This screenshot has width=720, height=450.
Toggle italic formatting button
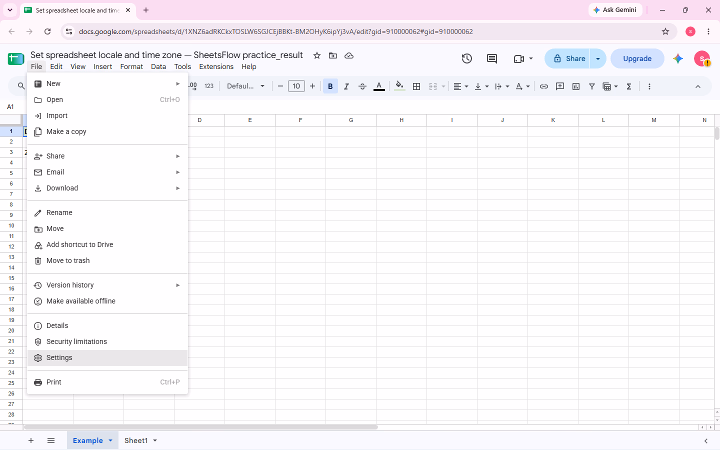pyautogui.click(x=346, y=86)
